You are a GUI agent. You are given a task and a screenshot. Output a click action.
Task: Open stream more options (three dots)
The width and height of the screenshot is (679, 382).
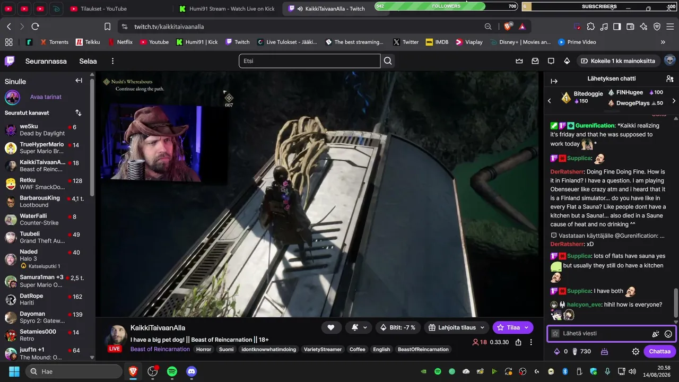[x=531, y=342]
